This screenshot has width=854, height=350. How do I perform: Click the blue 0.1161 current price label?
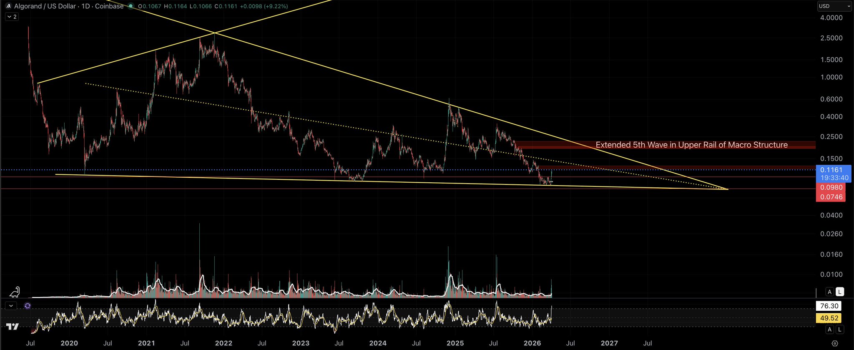(x=831, y=170)
